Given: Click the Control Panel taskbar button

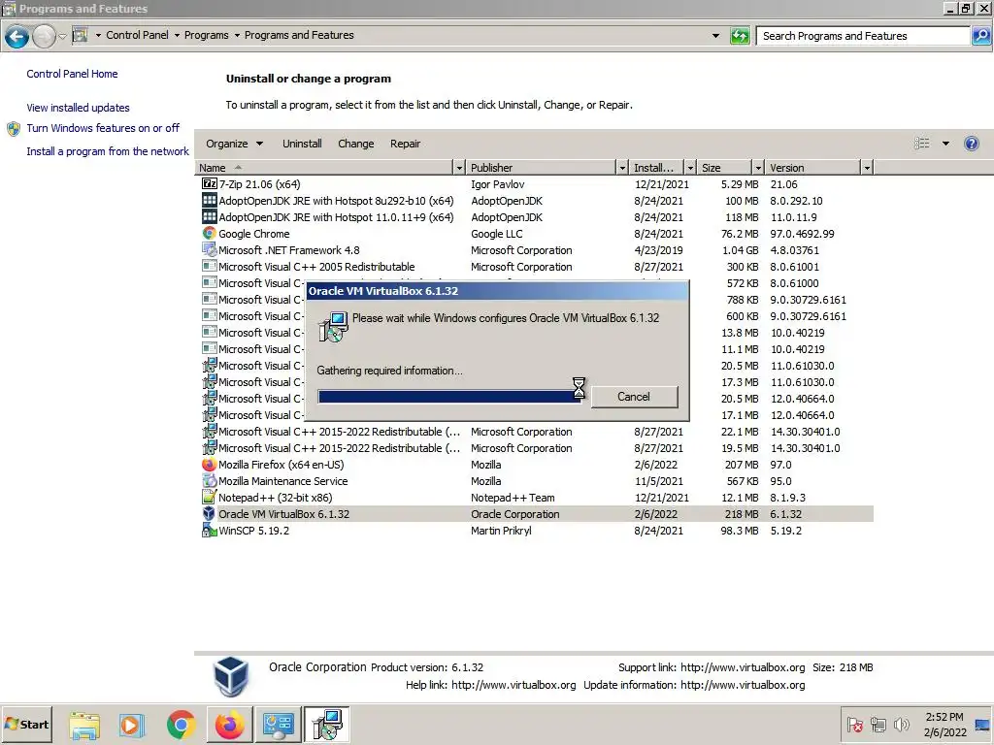Looking at the screenshot, I should pyautogui.click(x=279, y=725).
